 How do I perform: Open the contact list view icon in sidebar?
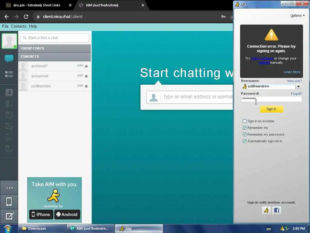9,74
